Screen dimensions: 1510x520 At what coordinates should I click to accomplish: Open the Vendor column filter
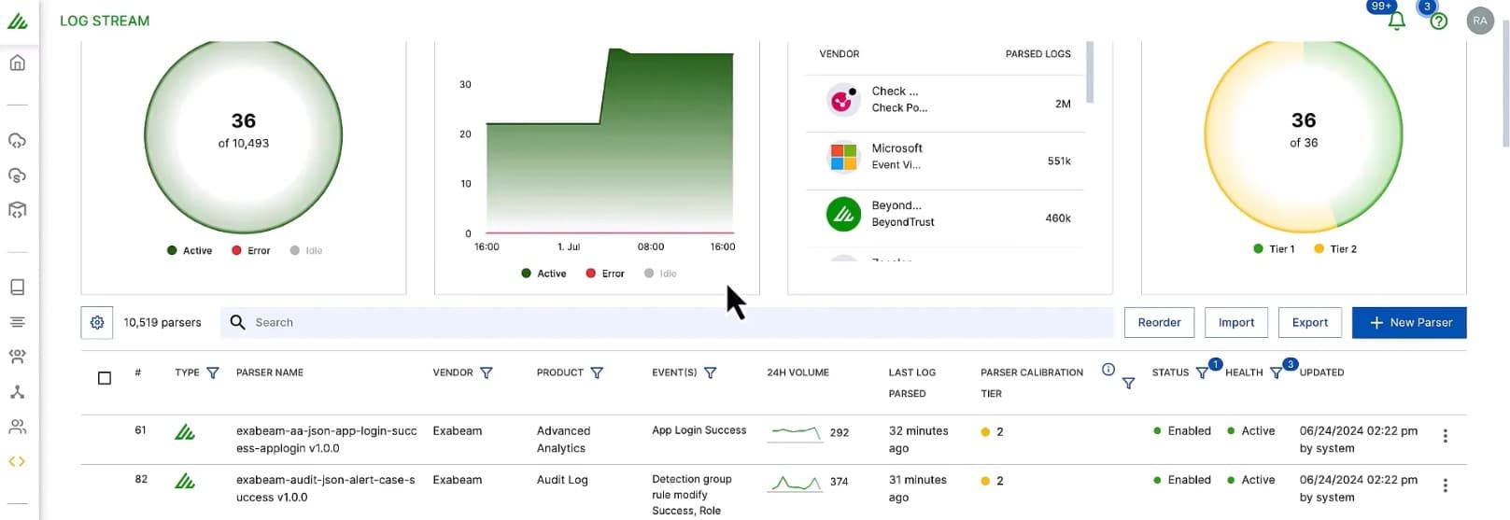click(486, 372)
